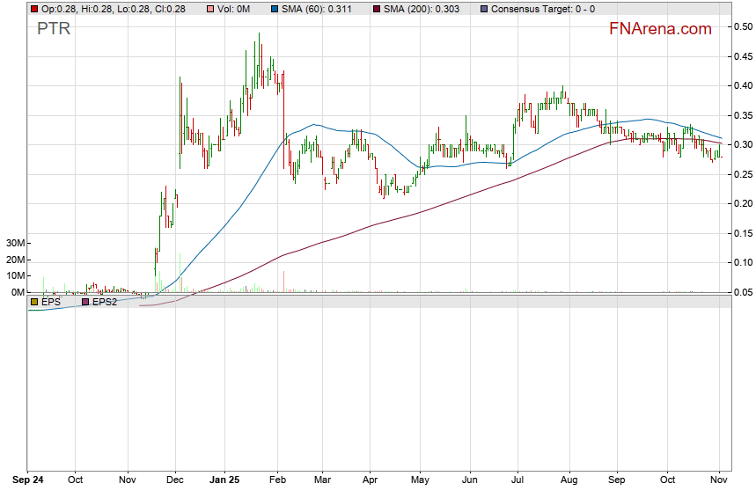
Task: Click the Consensus Target legend swatch
Action: [483, 8]
